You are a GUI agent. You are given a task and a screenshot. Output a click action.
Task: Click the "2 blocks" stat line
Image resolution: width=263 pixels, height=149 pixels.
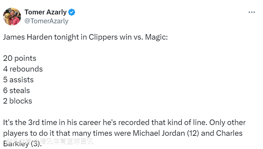18,101
